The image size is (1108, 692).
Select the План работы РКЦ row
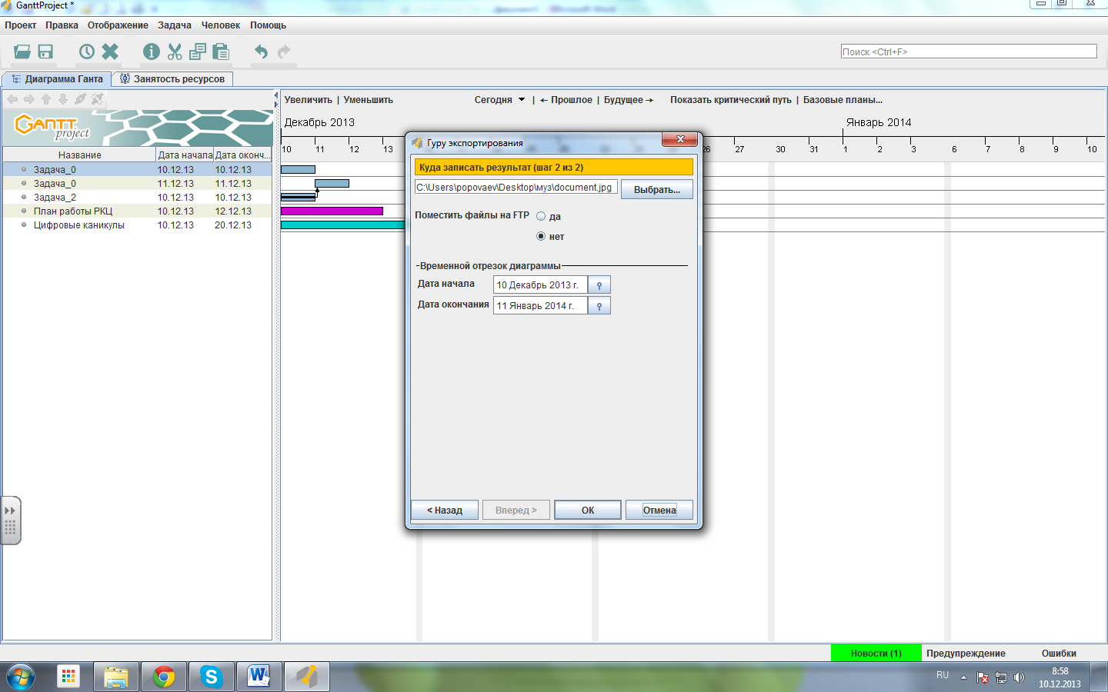[137, 211]
